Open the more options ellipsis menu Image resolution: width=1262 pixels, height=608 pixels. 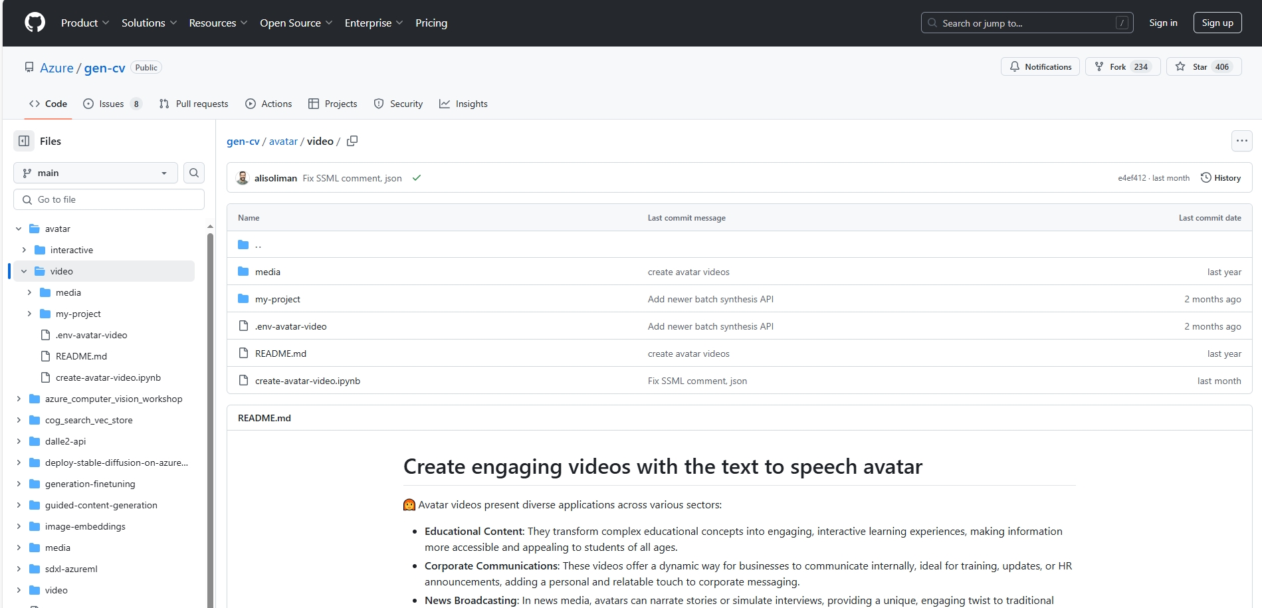[1241, 141]
